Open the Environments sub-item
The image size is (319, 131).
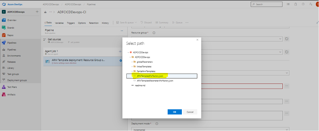click(x=14, y=56)
